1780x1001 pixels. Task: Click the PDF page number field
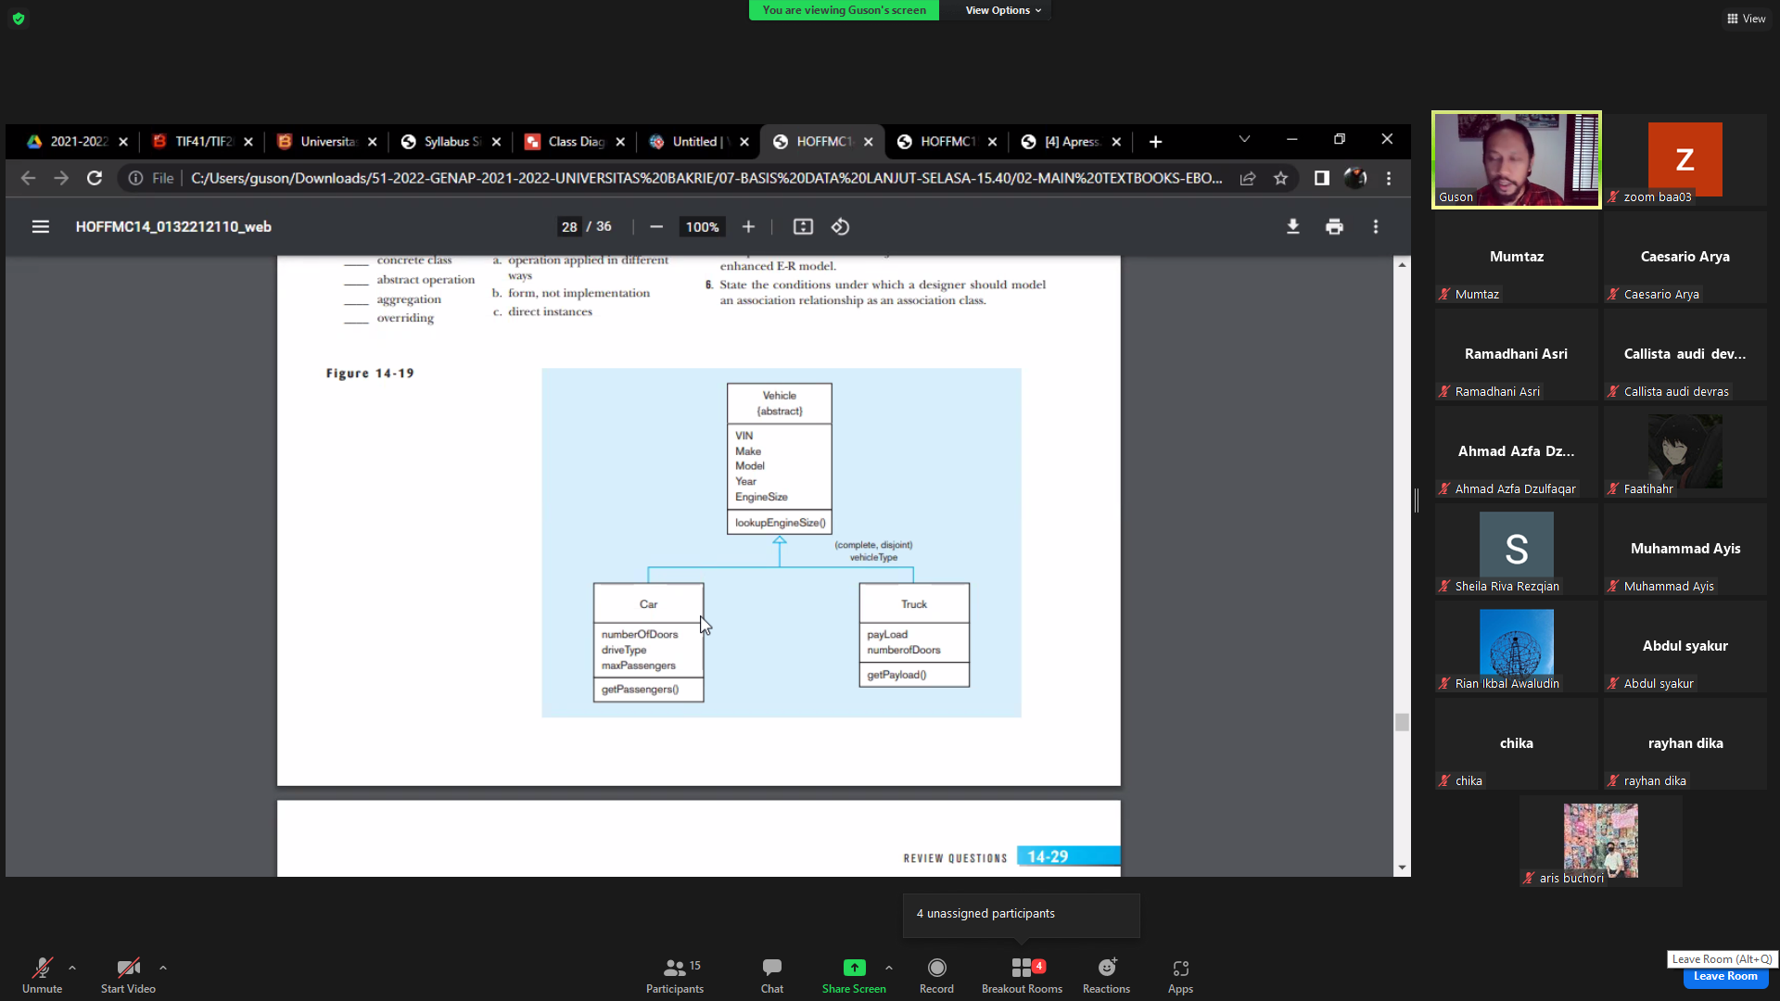coord(569,227)
